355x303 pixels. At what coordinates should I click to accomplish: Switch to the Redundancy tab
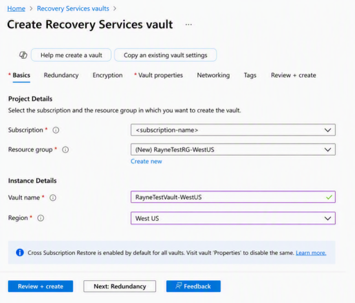click(61, 75)
